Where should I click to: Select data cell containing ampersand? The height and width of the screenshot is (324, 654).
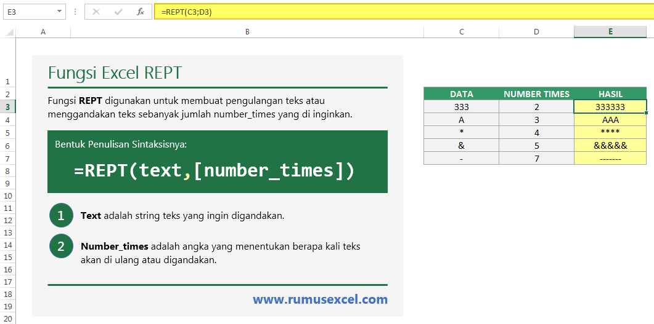click(x=461, y=146)
